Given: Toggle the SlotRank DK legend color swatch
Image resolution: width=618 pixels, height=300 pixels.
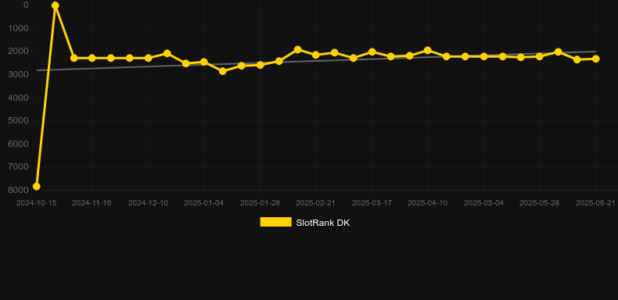Looking at the screenshot, I should click(x=276, y=222).
